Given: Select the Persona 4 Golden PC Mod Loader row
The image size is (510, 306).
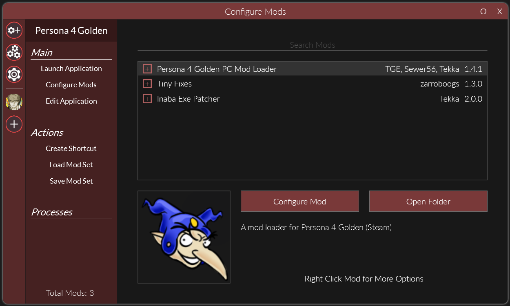Looking at the screenshot, I should 313,69.
